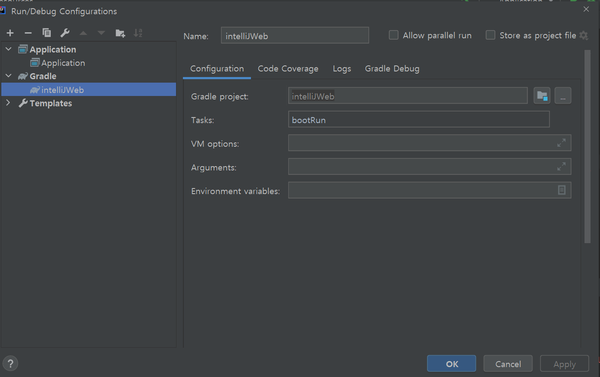Enable Allow parallel run checkbox
600x377 pixels.
coord(393,35)
